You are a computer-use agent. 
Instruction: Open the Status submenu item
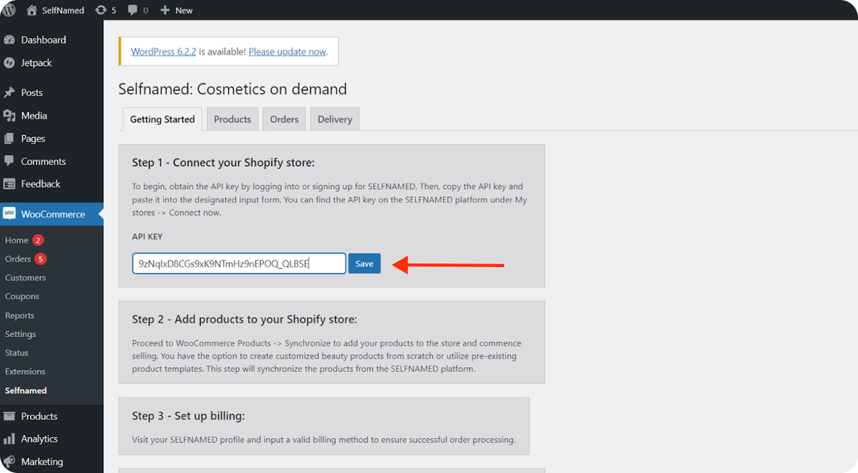tap(17, 352)
